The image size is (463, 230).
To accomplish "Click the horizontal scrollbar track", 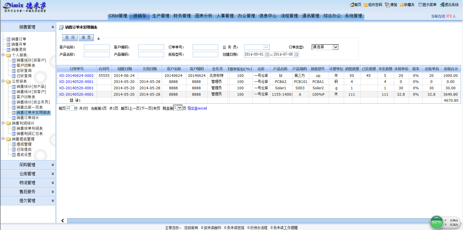I will point(249,220).
